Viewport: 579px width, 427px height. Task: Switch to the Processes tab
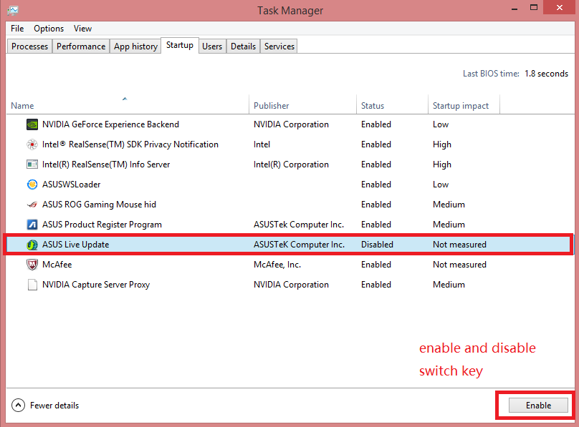click(x=29, y=46)
